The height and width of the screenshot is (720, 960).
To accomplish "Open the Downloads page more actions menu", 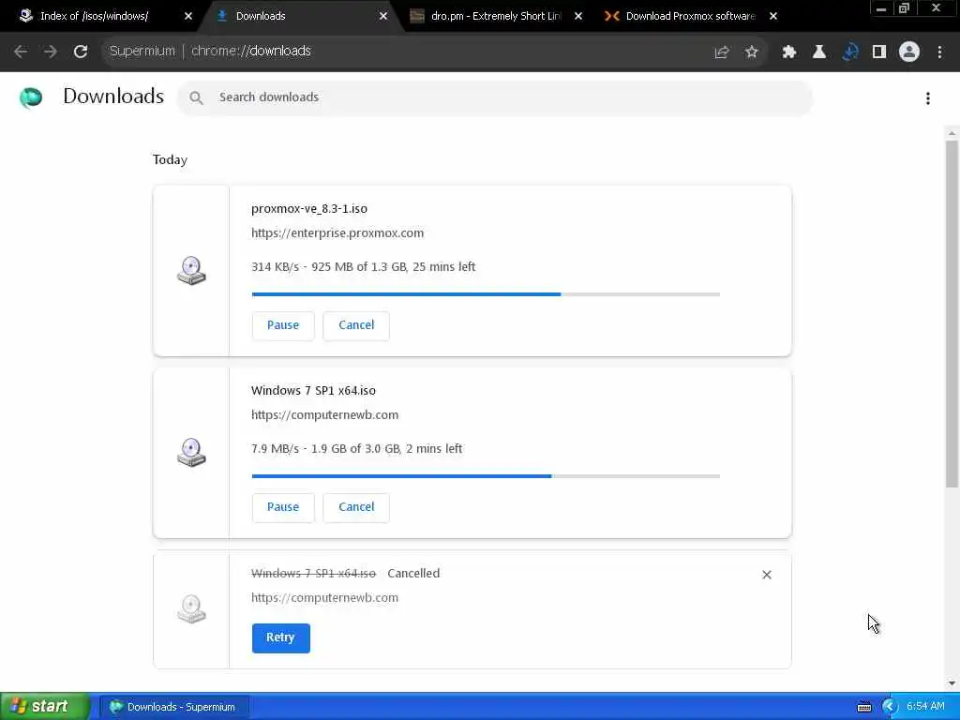I will click(x=928, y=98).
